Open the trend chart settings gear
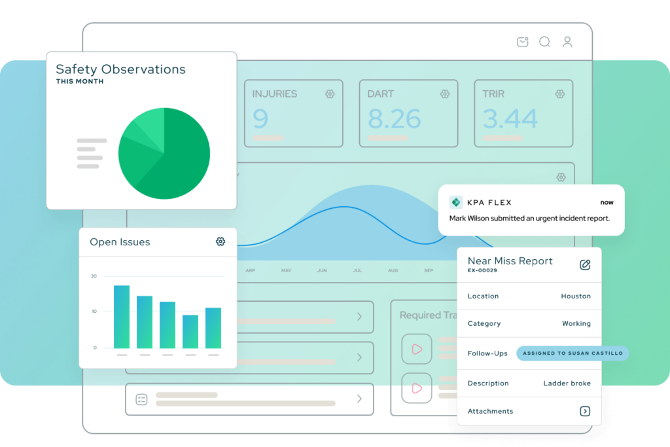This screenshot has height=447, width=670. 561,177
